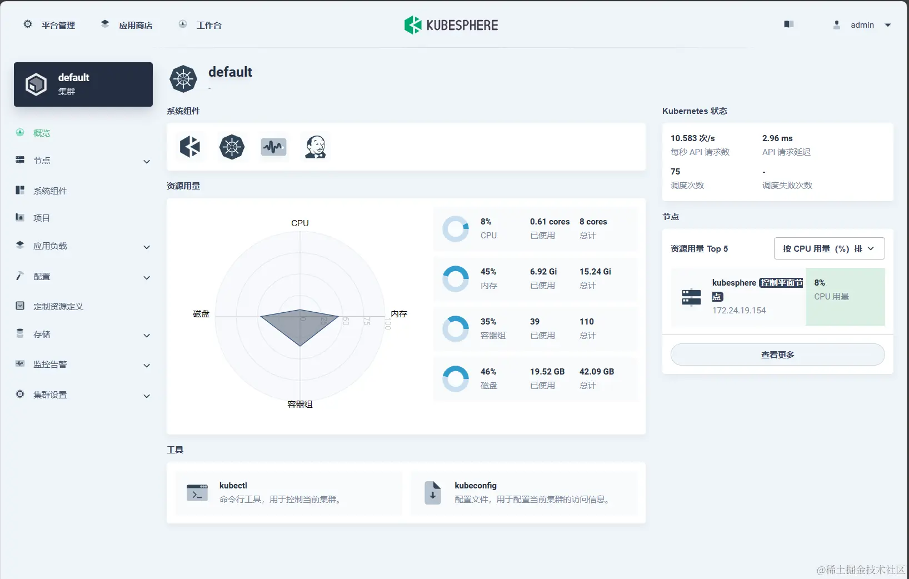
Task: Click the 42.09 GB disk total value
Action: click(597, 372)
